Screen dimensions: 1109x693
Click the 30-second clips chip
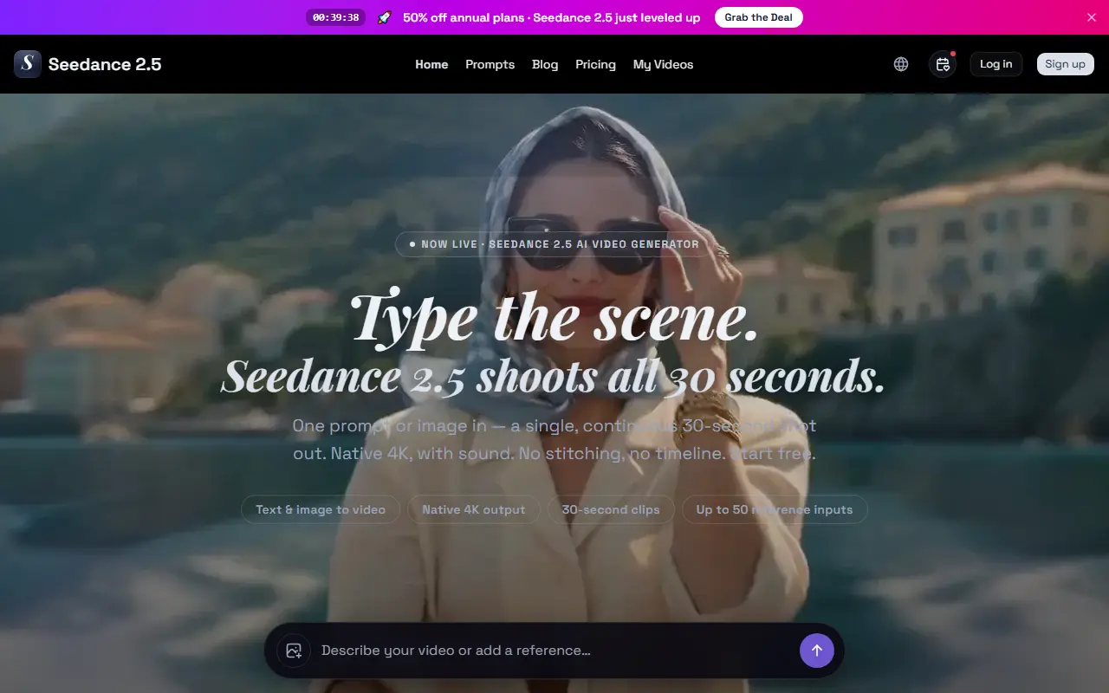tap(611, 509)
